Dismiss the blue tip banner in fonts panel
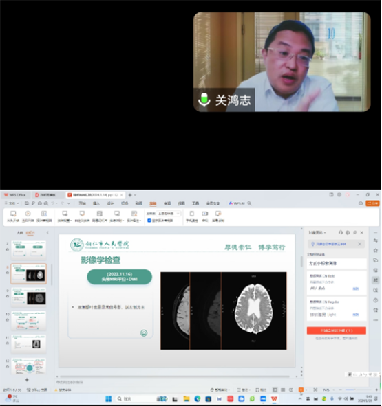The height and width of the screenshot is (406, 382). point(359,244)
